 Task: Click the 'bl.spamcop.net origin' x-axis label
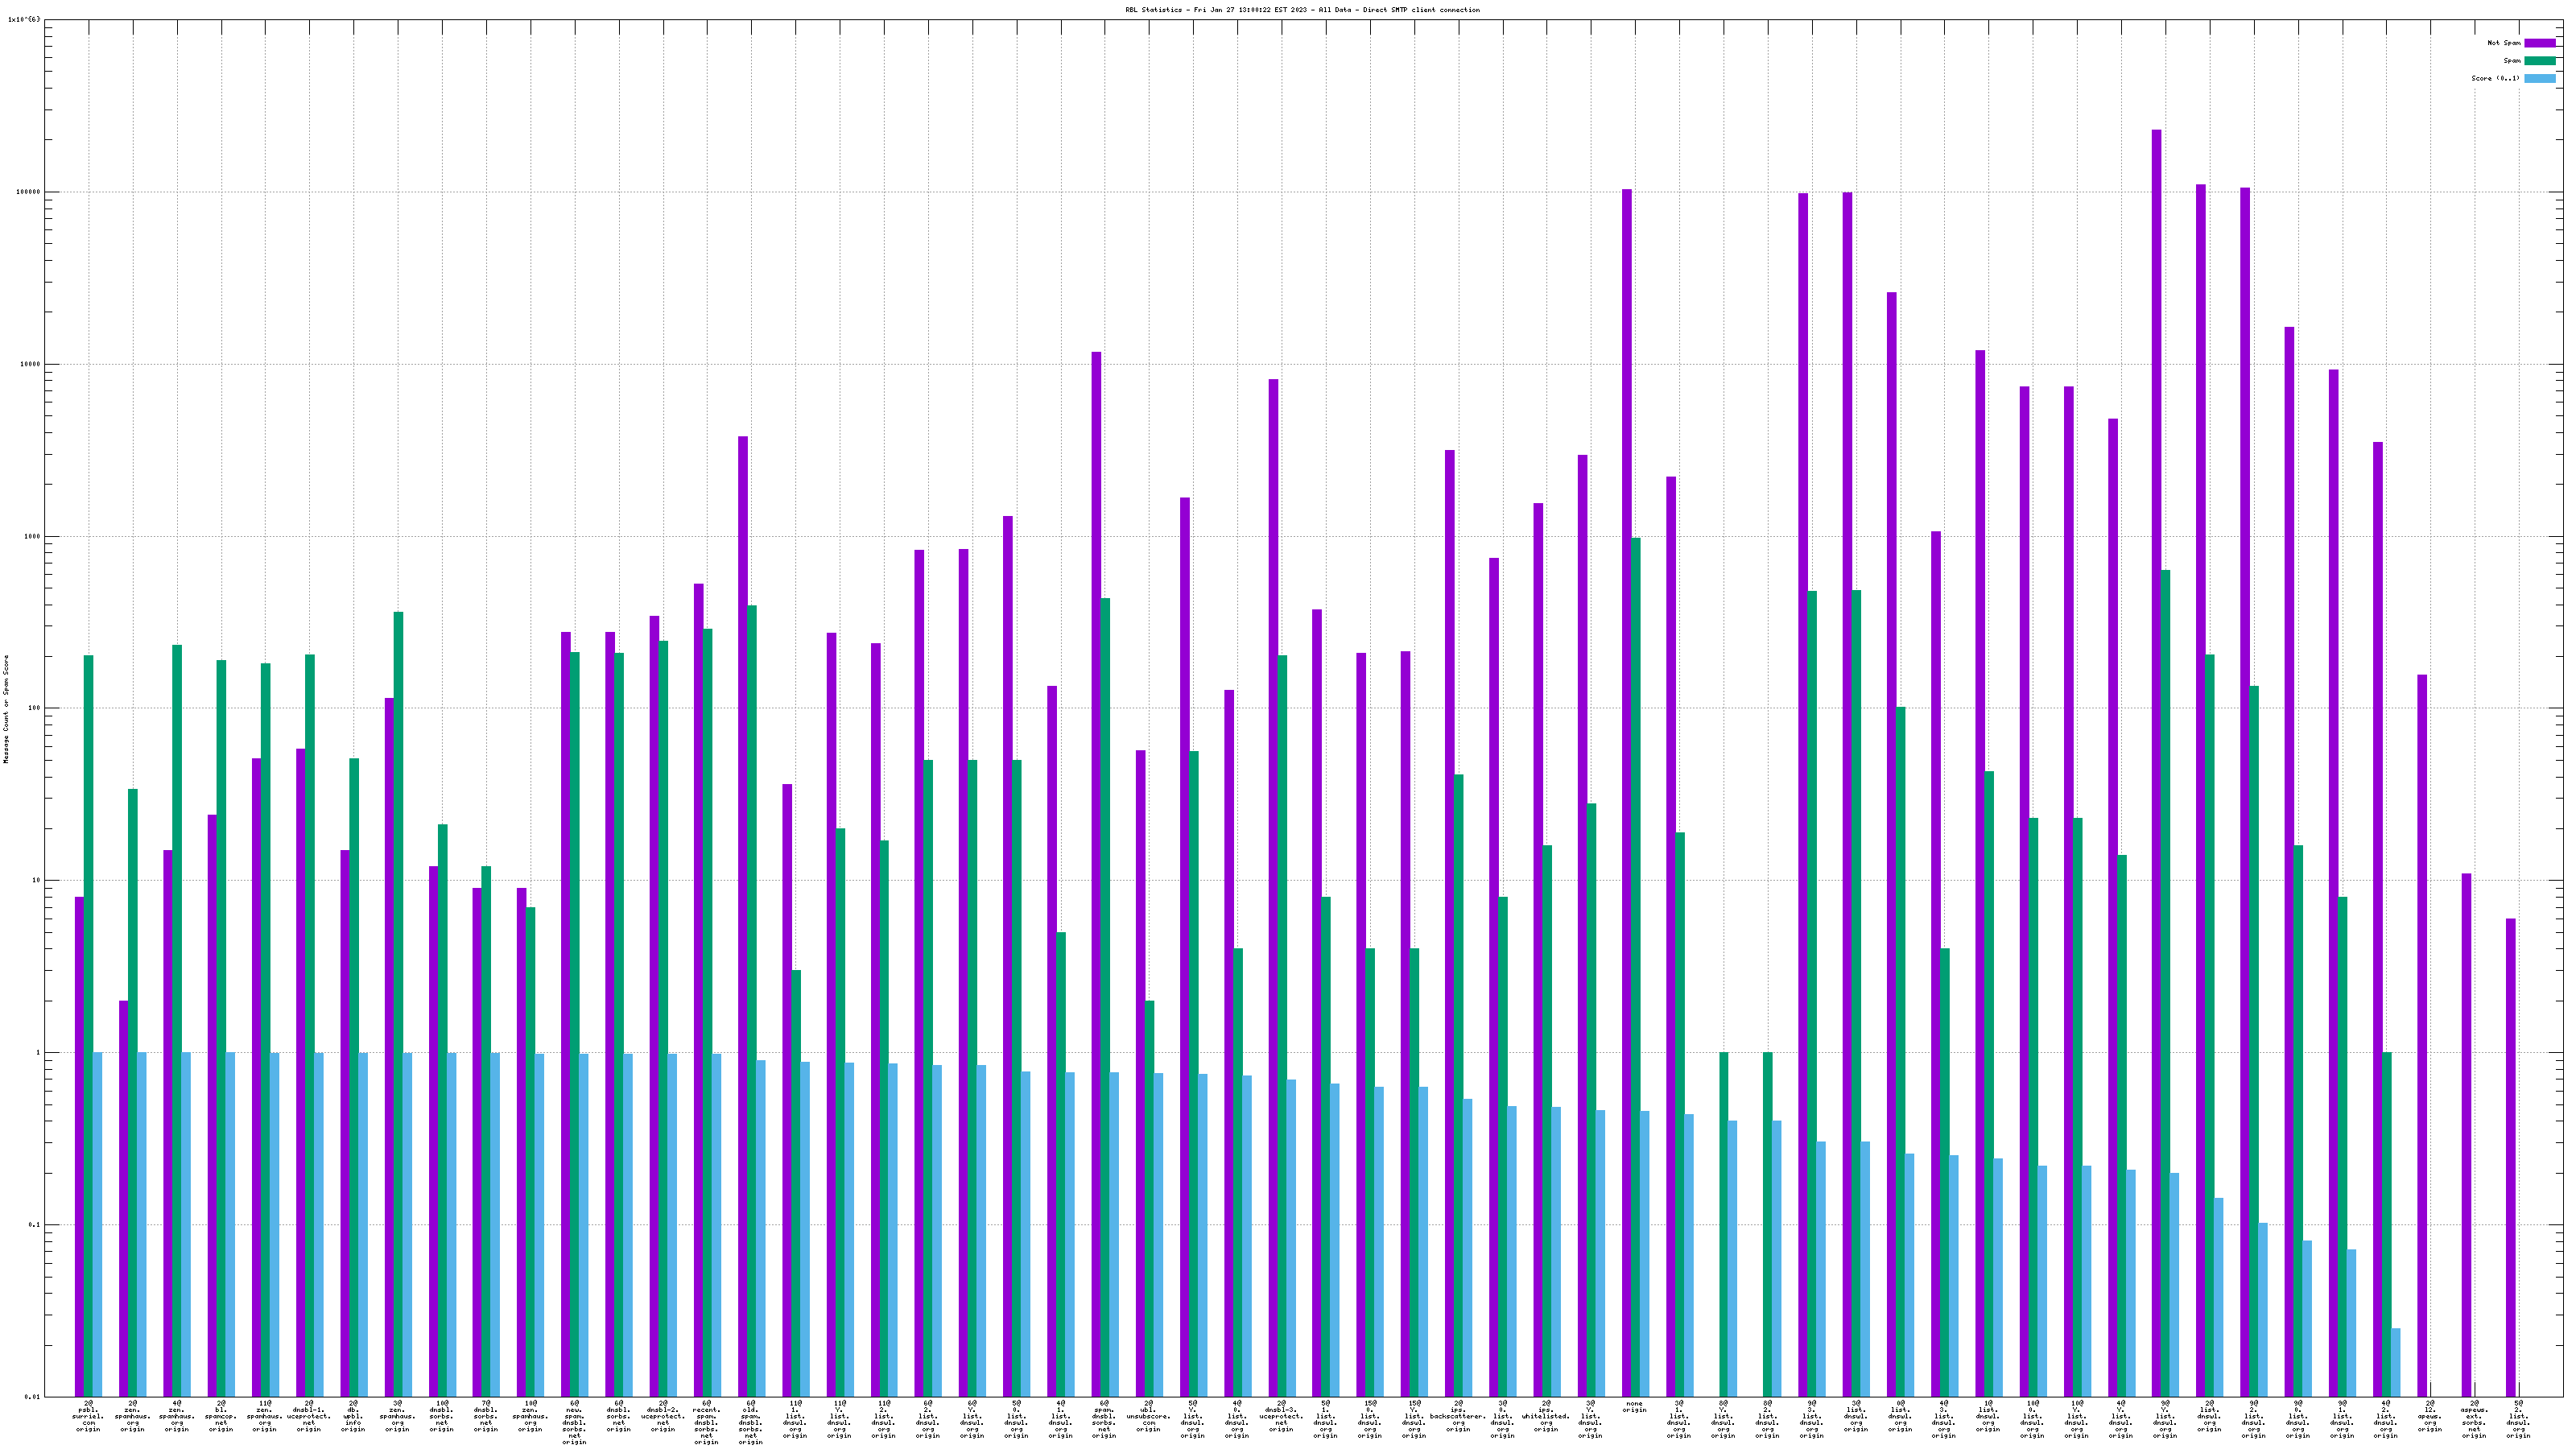[x=221, y=1416]
